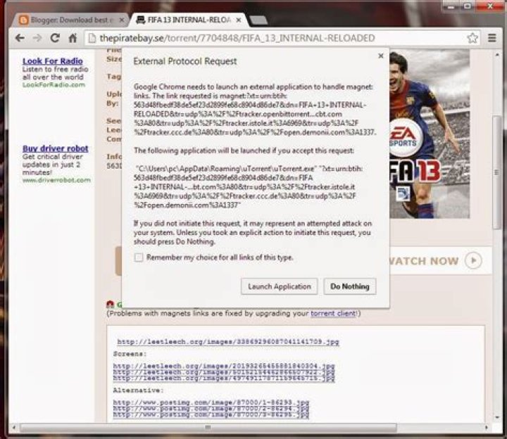Click the page icon in address bar
The image size is (507, 439).
click(x=92, y=38)
